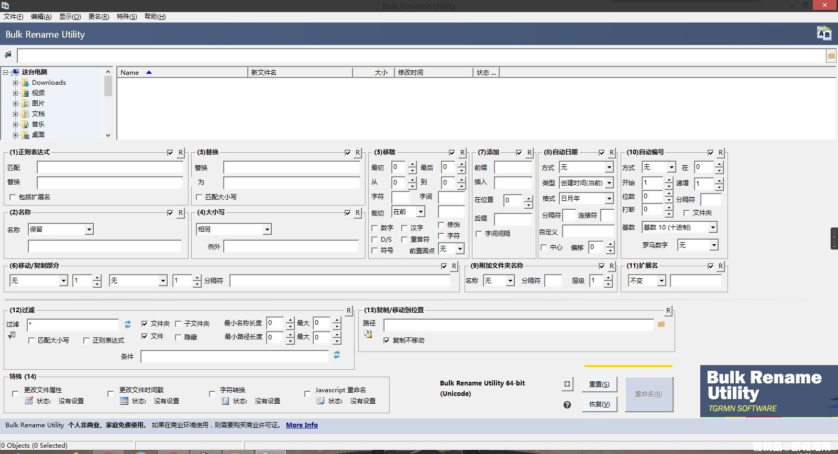
Task: Click the 添加 前缀 input field
Action: coord(513,167)
